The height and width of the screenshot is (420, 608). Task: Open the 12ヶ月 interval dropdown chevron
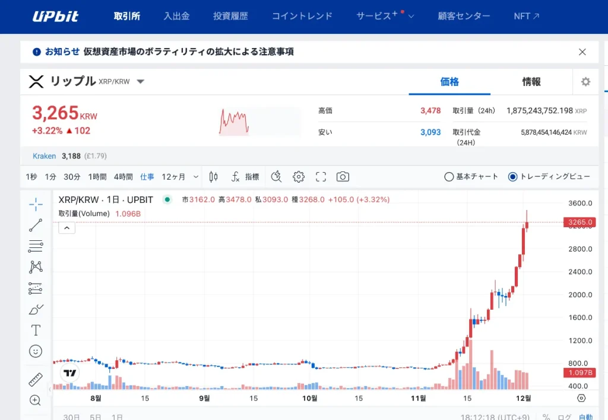(196, 177)
